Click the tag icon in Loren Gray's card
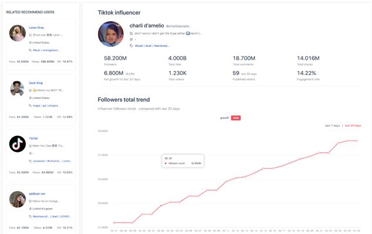 tap(30, 50)
